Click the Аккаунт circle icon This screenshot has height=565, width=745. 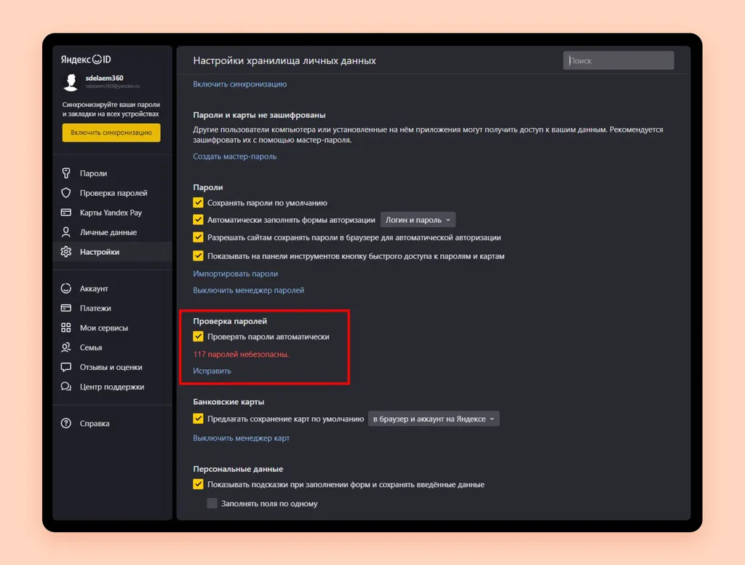66,288
